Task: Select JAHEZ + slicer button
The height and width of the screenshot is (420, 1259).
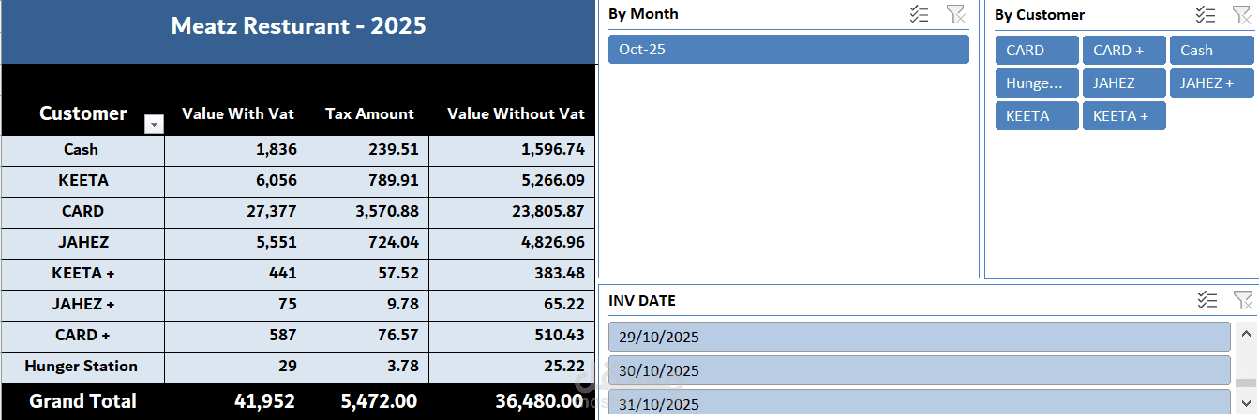Action: (x=1211, y=83)
